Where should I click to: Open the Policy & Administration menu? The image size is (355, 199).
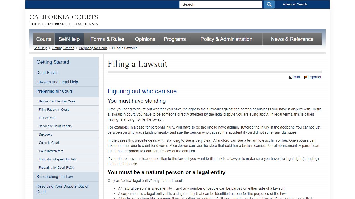point(226,39)
